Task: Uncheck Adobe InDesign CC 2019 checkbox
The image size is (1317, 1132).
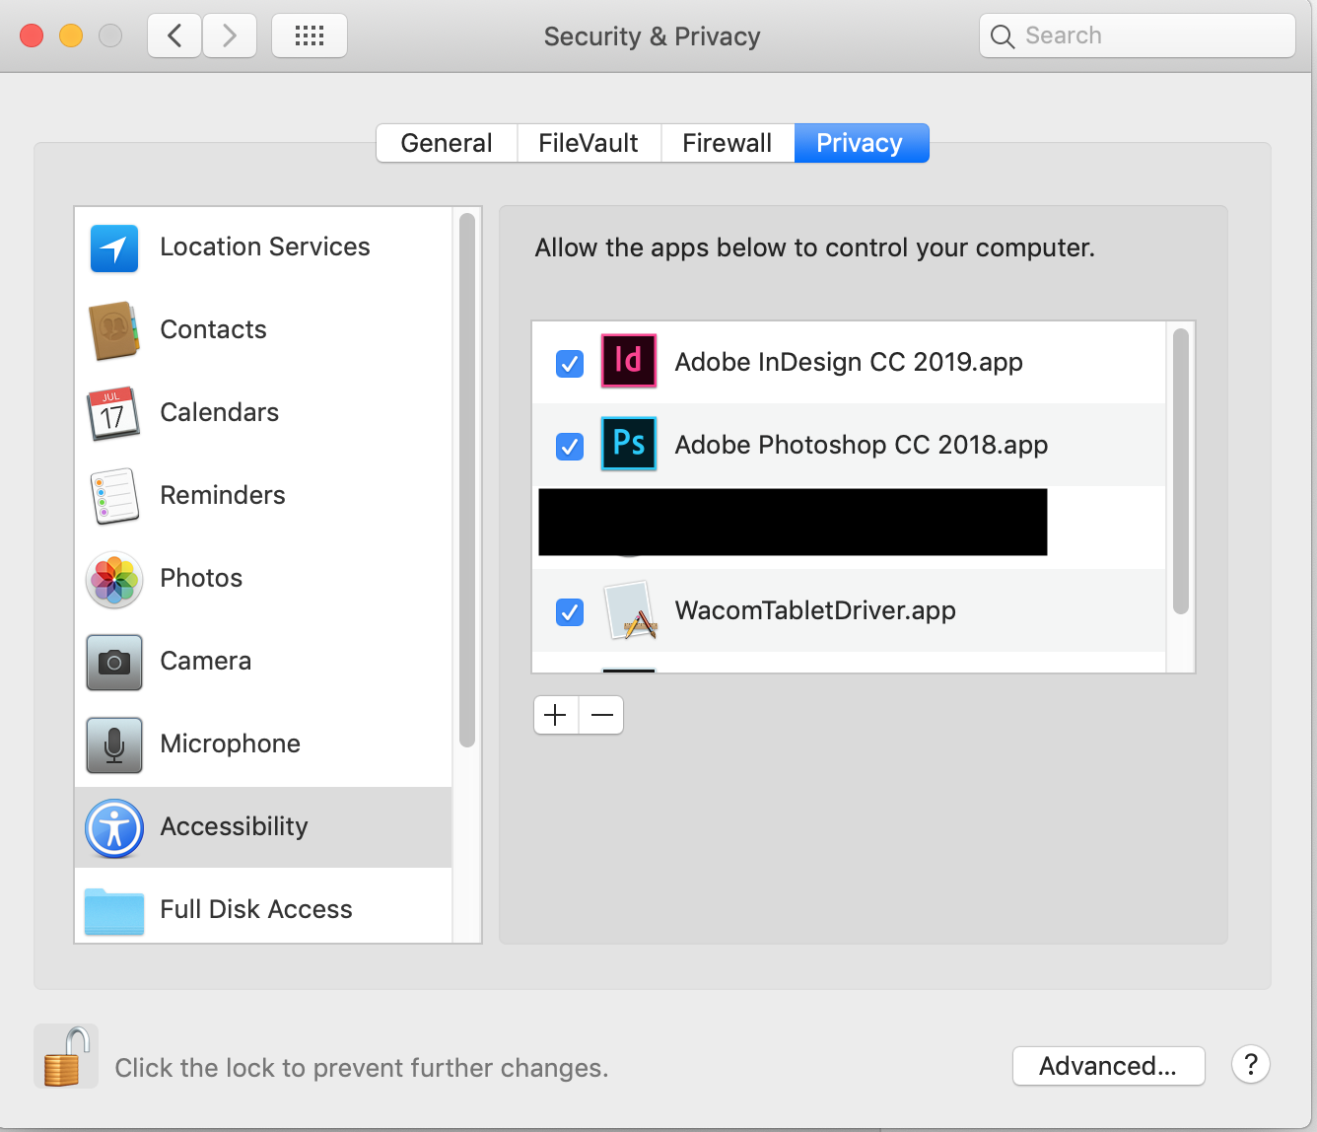Action: (x=570, y=364)
